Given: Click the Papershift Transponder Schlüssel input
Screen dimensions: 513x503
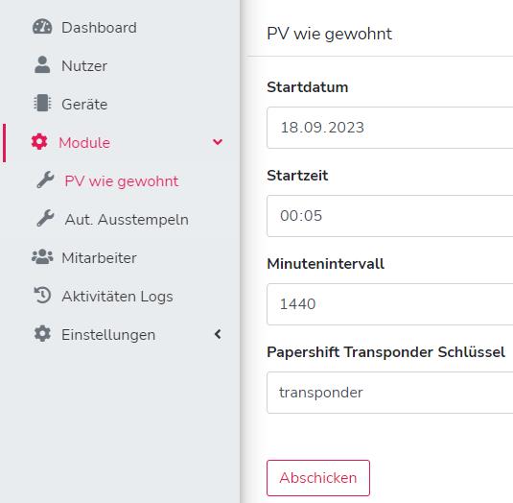Looking at the screenshot, I should pyautogui.click(x=390, y=393).
